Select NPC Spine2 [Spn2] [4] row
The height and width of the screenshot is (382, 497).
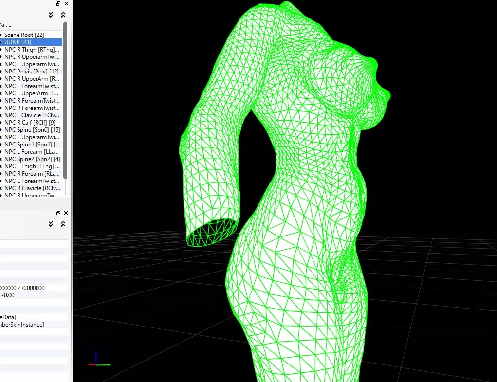click(x=31, y=159)
